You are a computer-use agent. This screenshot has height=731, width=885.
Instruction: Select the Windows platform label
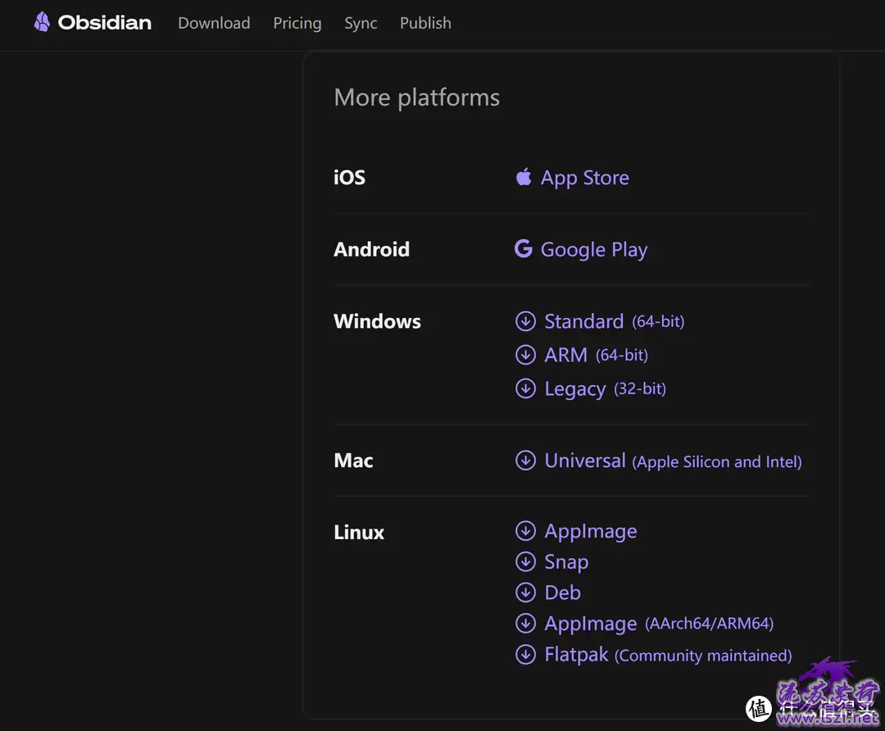(x=377, y=321)
